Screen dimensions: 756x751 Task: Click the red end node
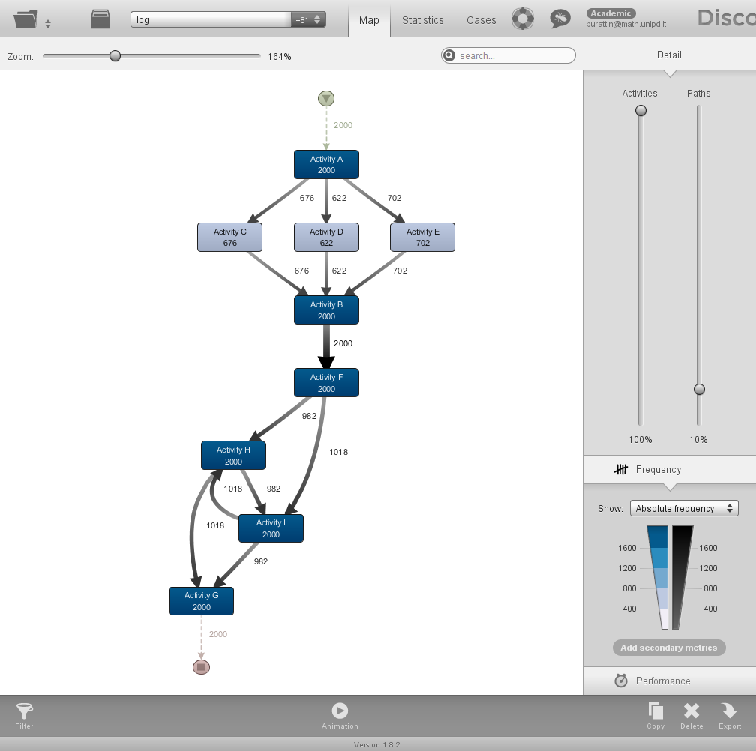point(201,667)
